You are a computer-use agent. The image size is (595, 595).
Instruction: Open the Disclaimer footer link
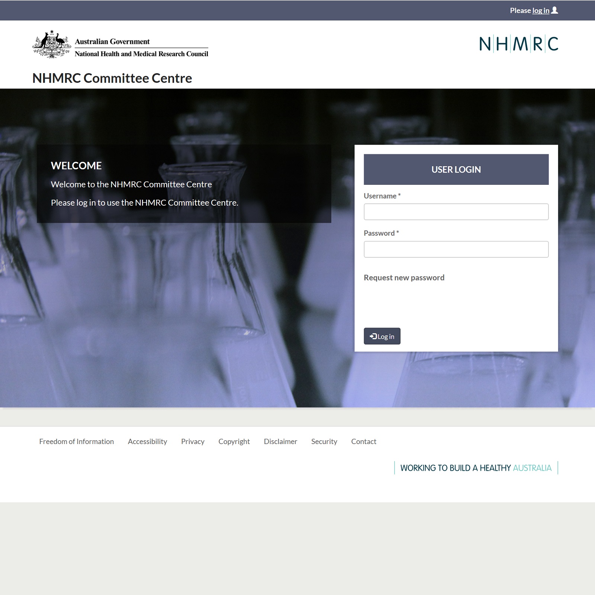click(x=280, y=441)
